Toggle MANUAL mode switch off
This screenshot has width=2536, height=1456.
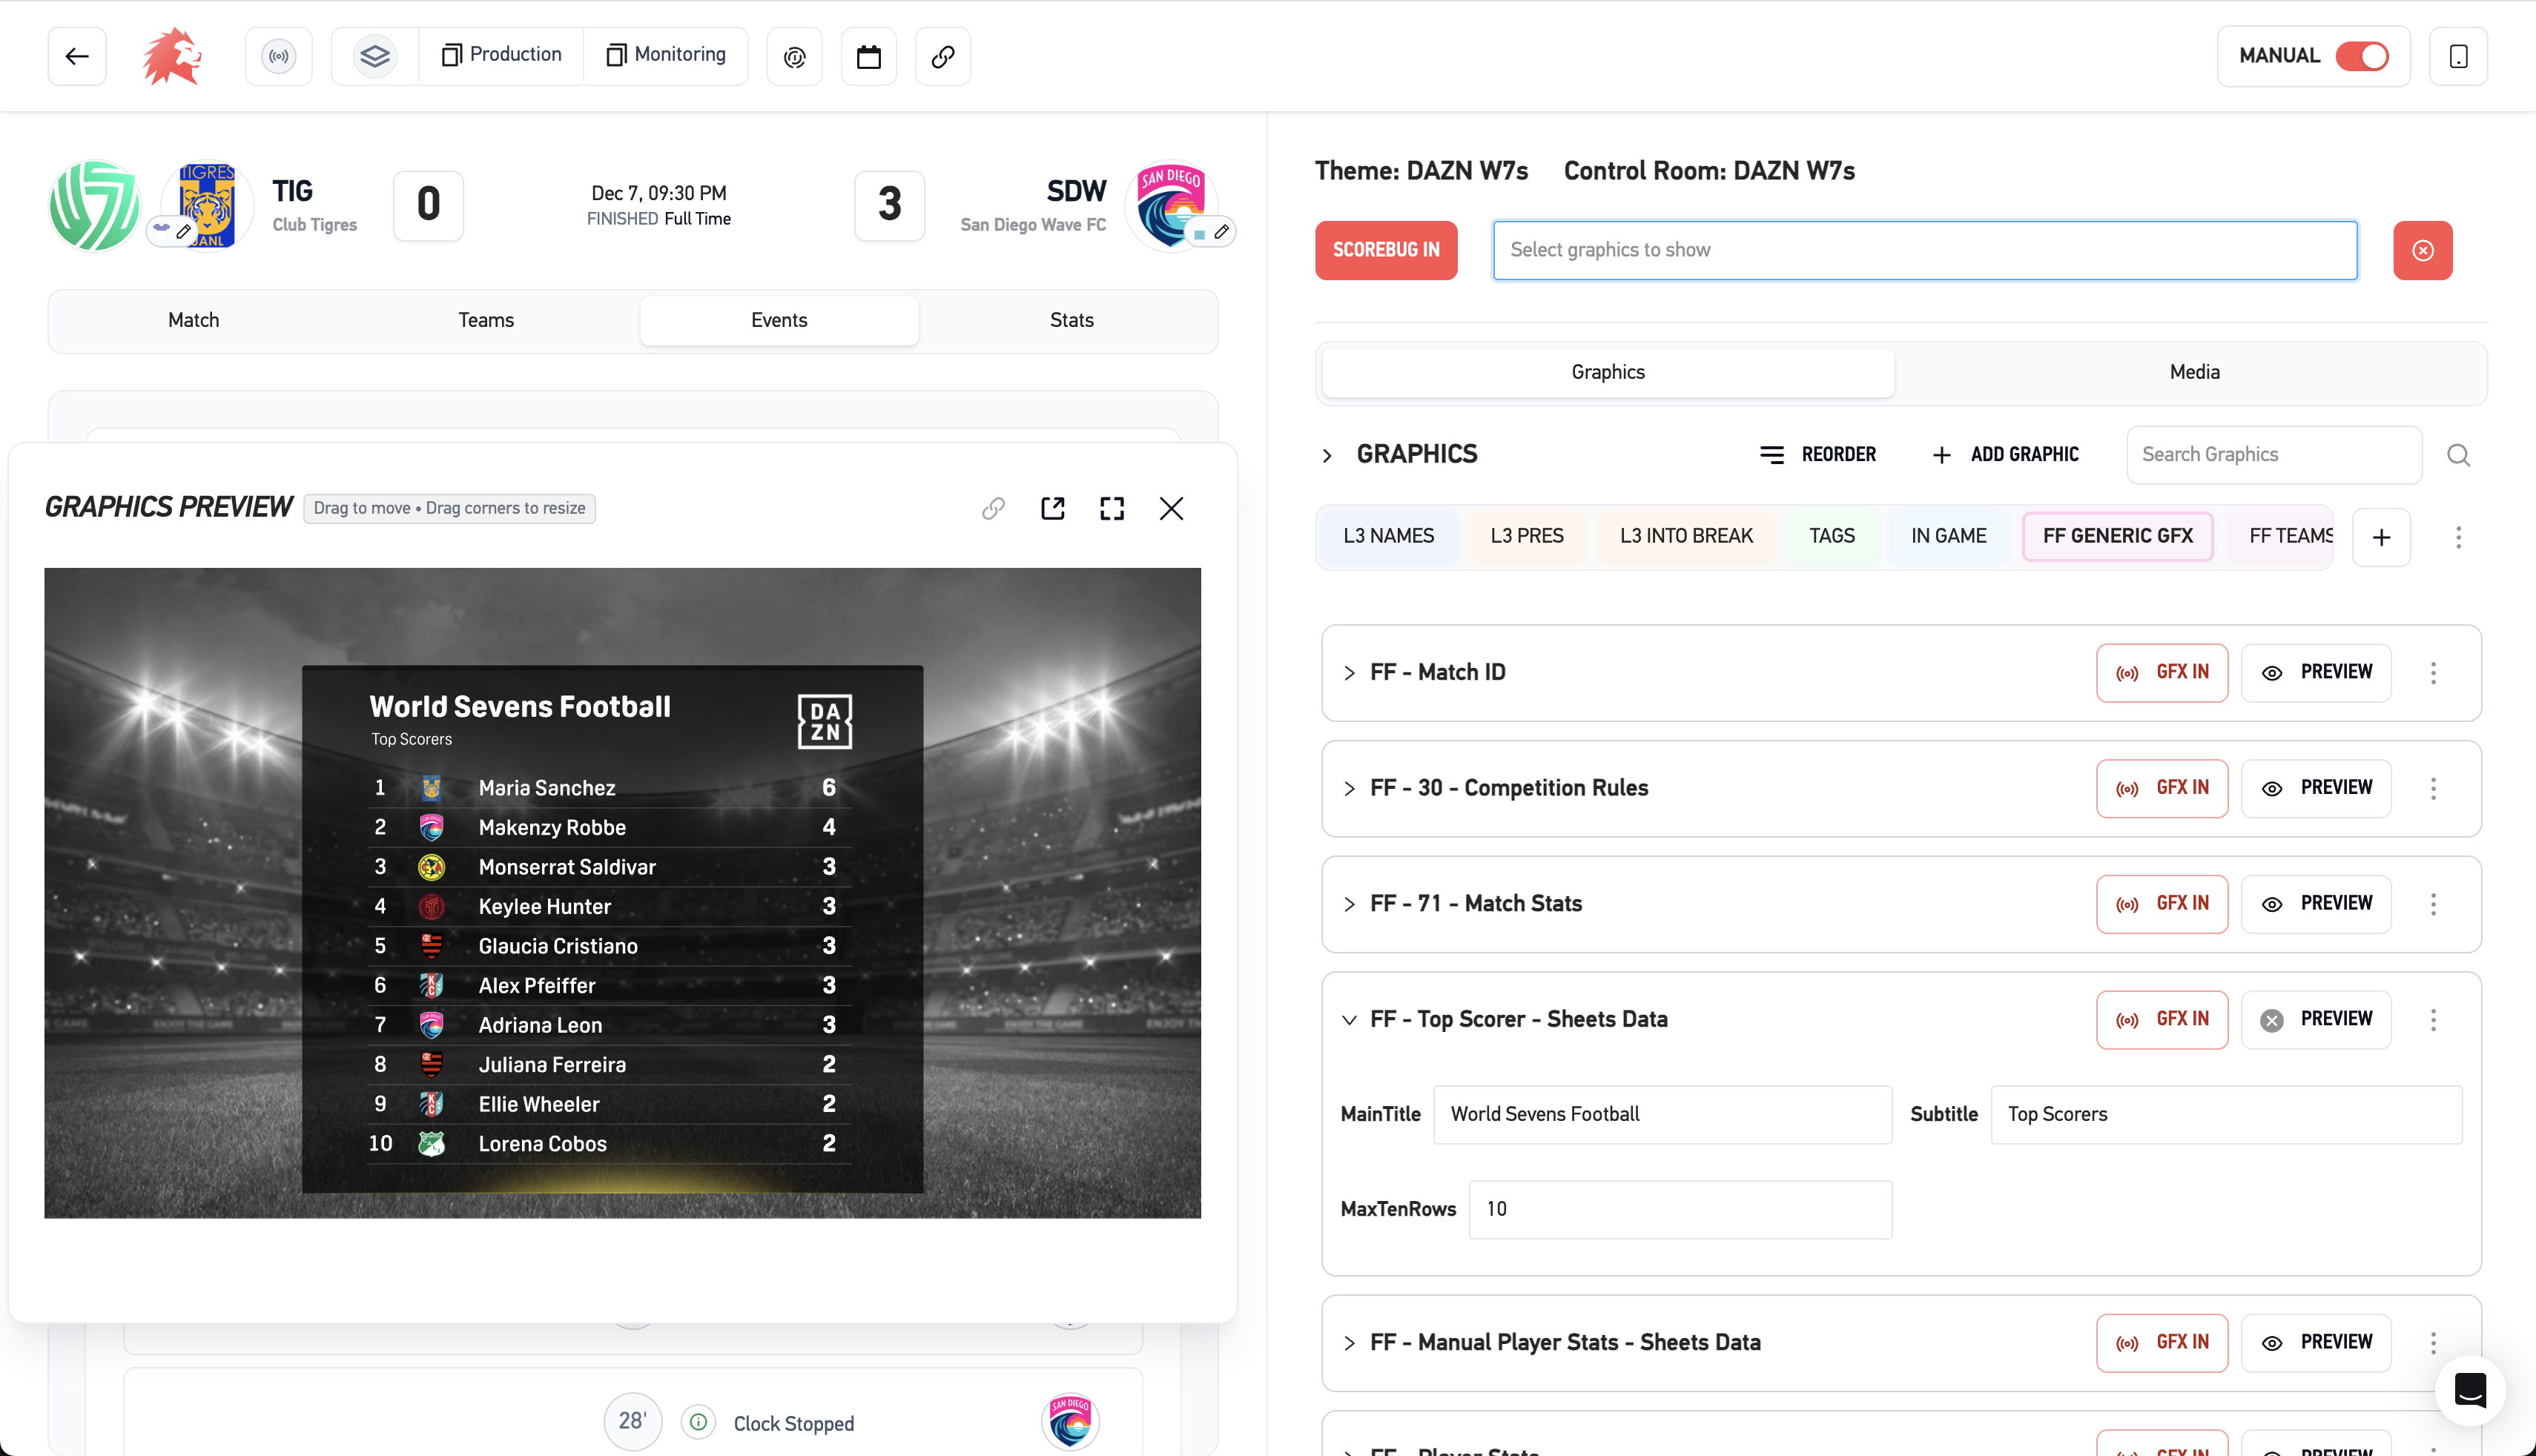tap(2363, 56)
